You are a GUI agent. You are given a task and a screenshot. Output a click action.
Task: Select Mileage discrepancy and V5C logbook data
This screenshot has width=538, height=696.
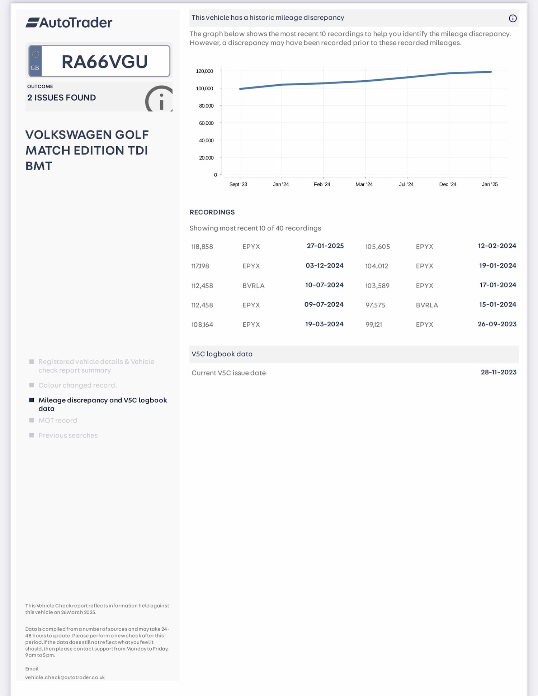click(103, 404)
